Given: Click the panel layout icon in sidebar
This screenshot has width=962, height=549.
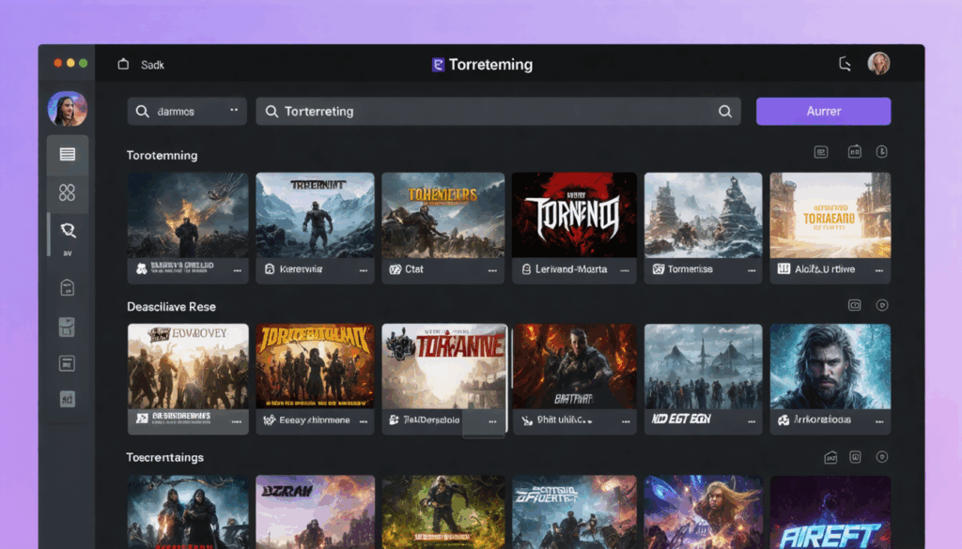Looking at the screenshot, I should click(x=67, y=363).
